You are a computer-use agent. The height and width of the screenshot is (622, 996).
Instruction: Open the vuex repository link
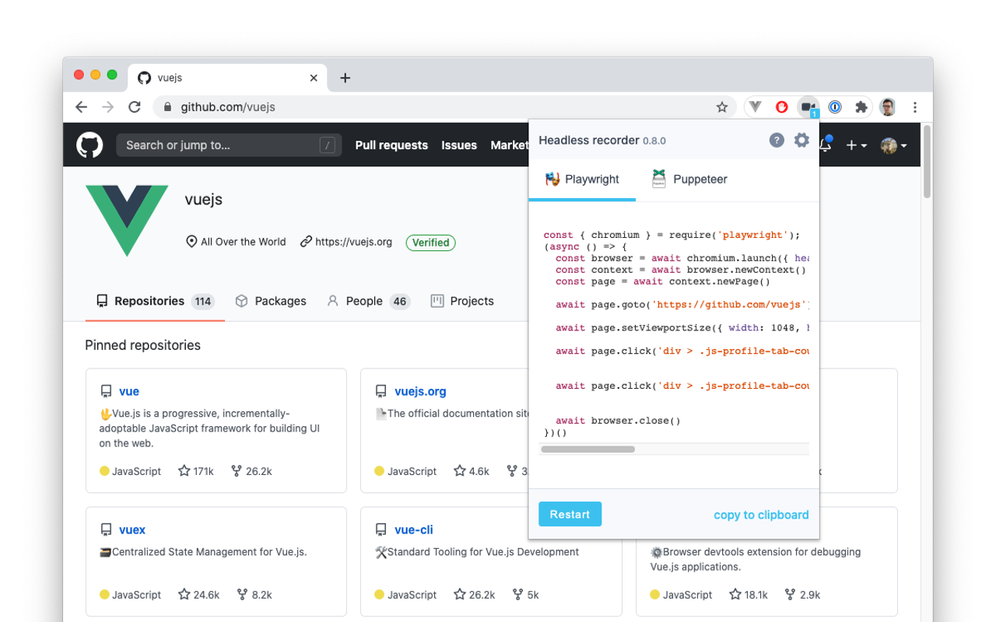tap(132, 529)
